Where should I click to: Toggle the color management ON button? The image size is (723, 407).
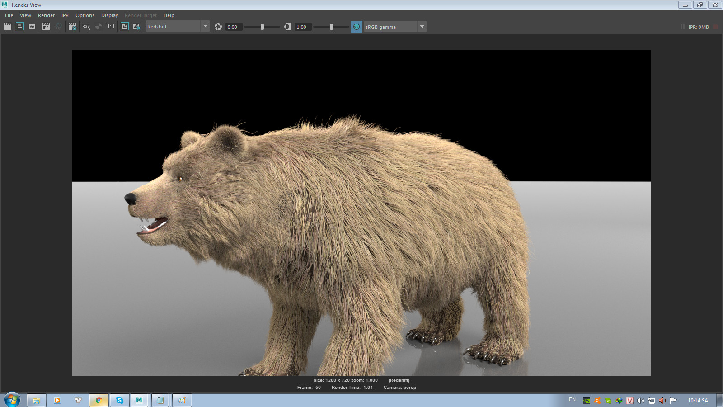(x=356, y=26)
